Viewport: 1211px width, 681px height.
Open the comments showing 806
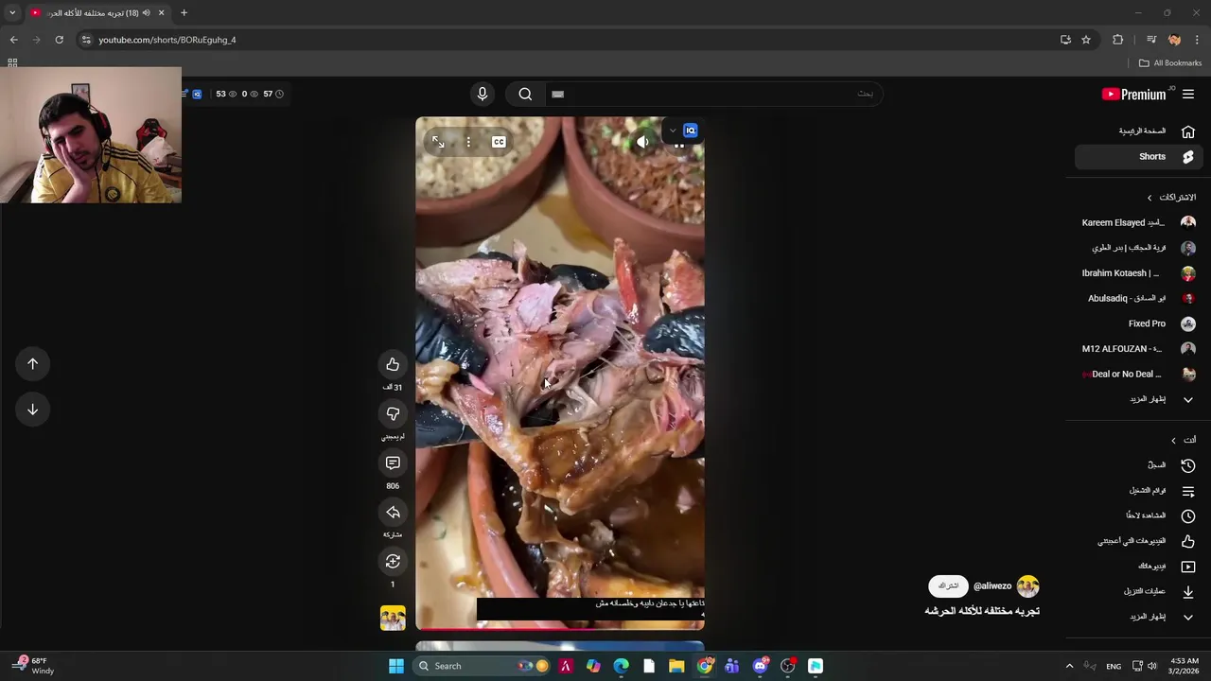coord(393,463)
